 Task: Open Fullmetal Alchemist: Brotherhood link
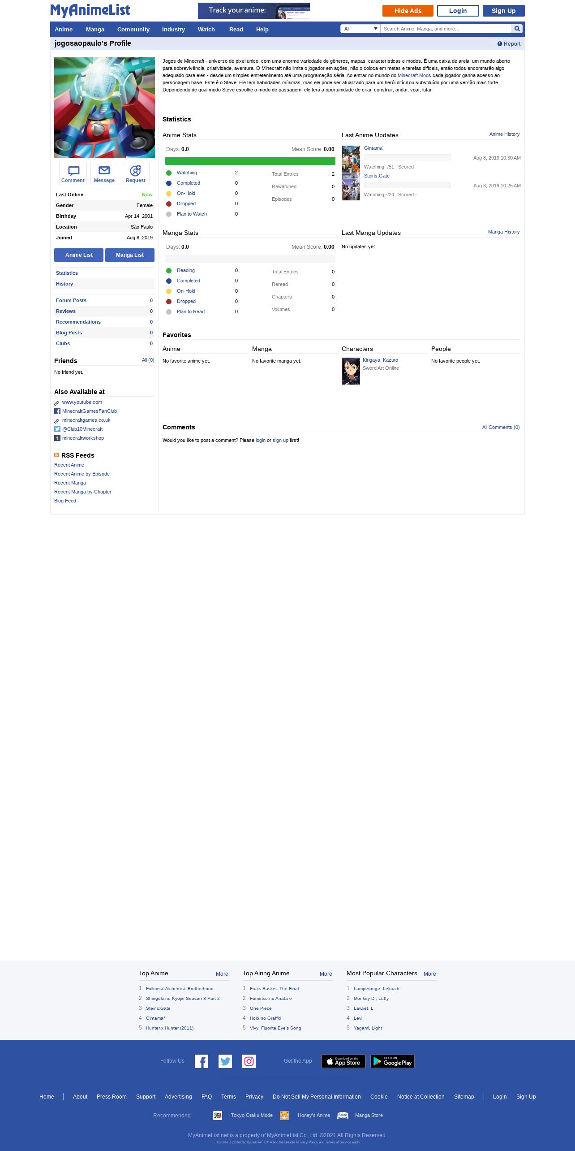(x=180, y=988)
